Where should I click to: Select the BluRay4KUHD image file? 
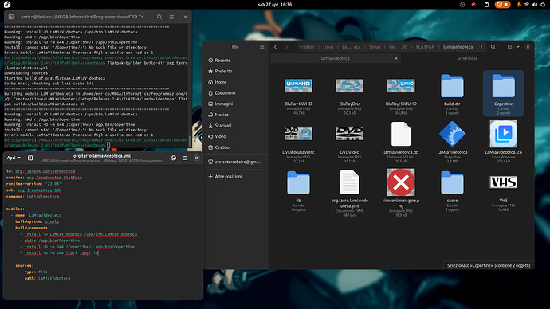tap(298, 93)
